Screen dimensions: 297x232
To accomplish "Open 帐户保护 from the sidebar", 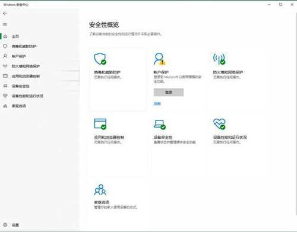I will click(x=19, y=56).
